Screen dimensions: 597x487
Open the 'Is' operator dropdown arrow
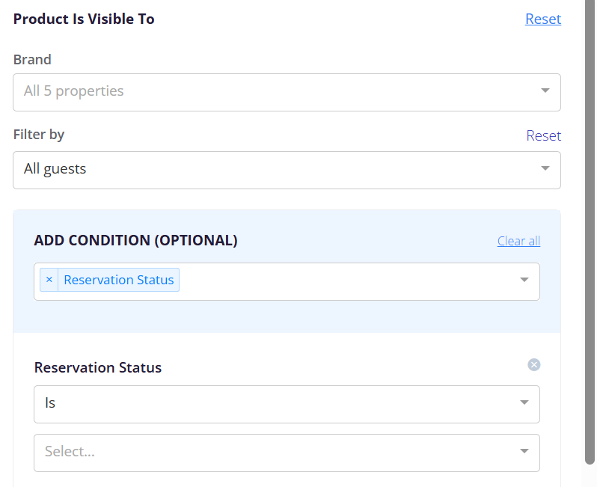(x=524, y=402)
